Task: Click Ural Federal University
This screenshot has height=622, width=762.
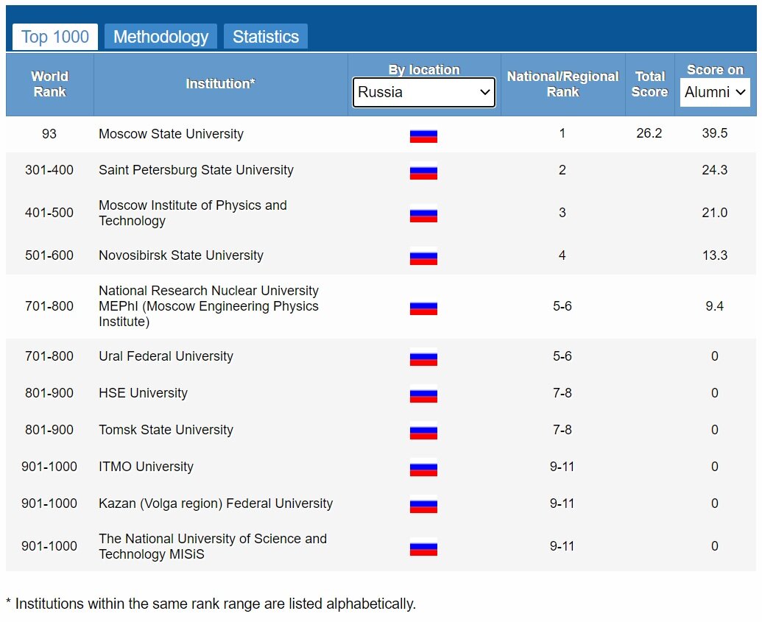Action: [x=166, y=356]
